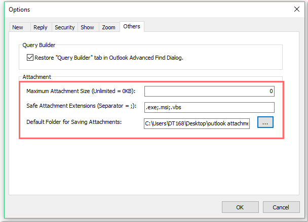This screenshot has width=308, height=222.
Task: Click the "Default Folder for Saving Attachments" label
Action: 74,121
